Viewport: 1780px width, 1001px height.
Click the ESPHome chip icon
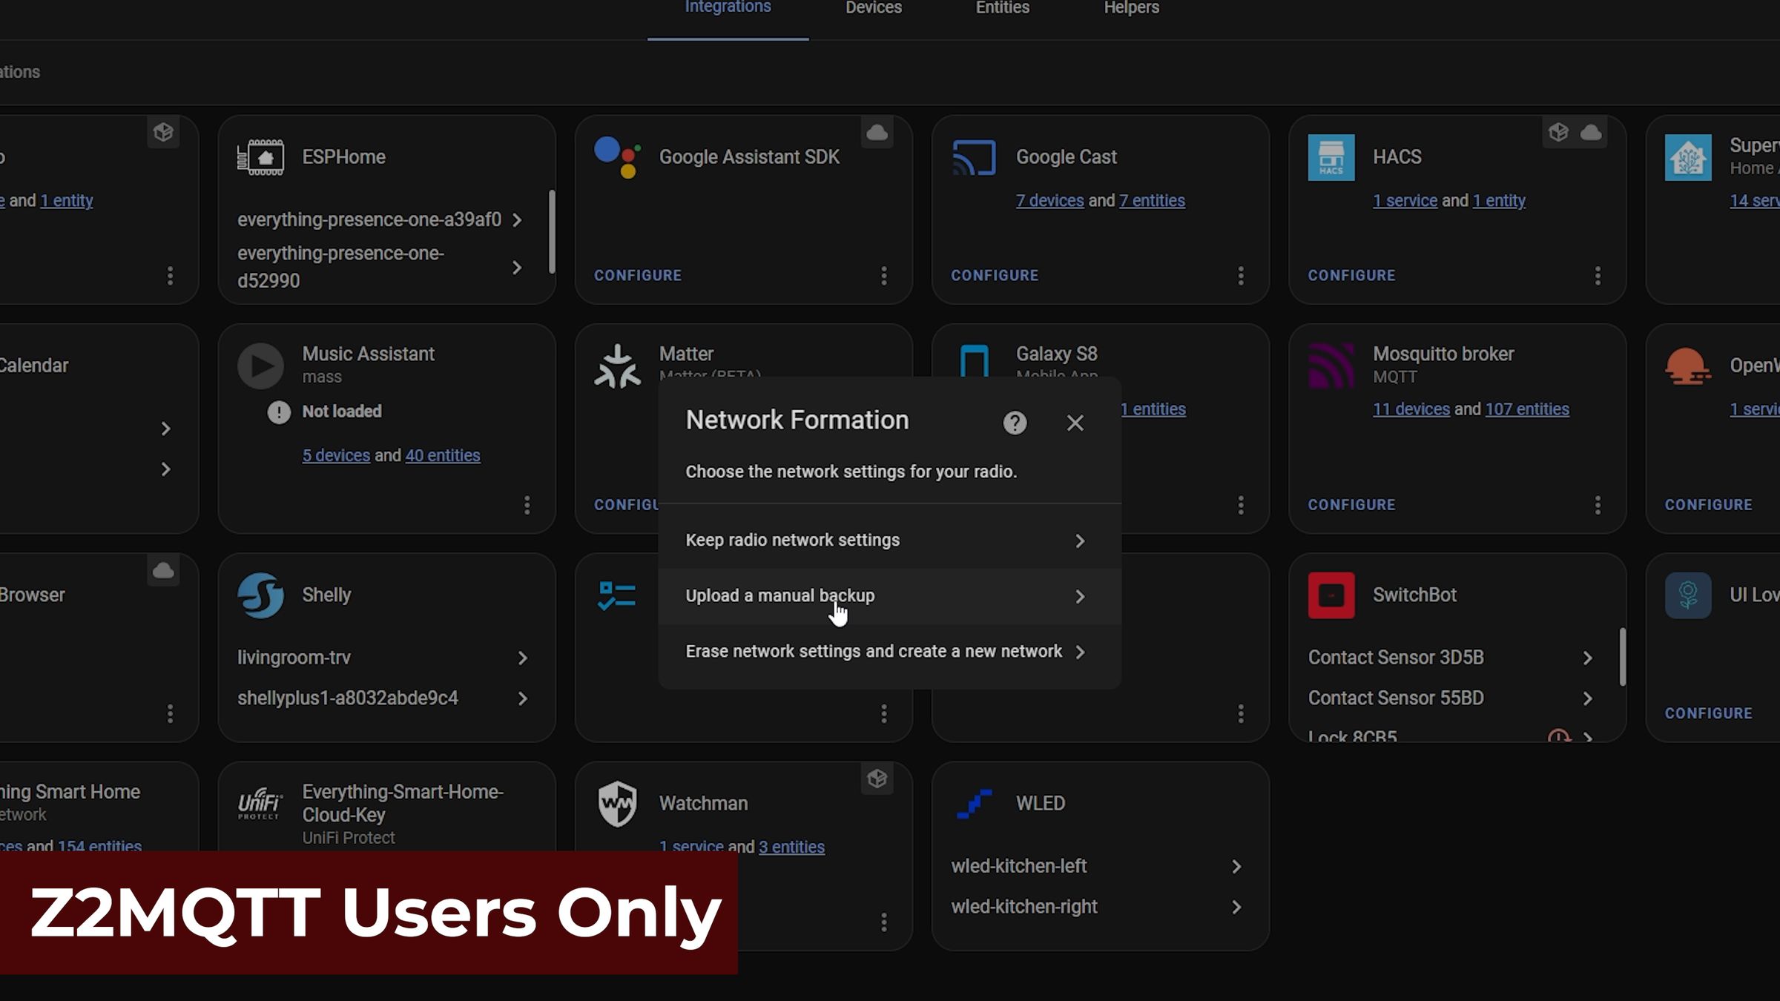point(260,157)
